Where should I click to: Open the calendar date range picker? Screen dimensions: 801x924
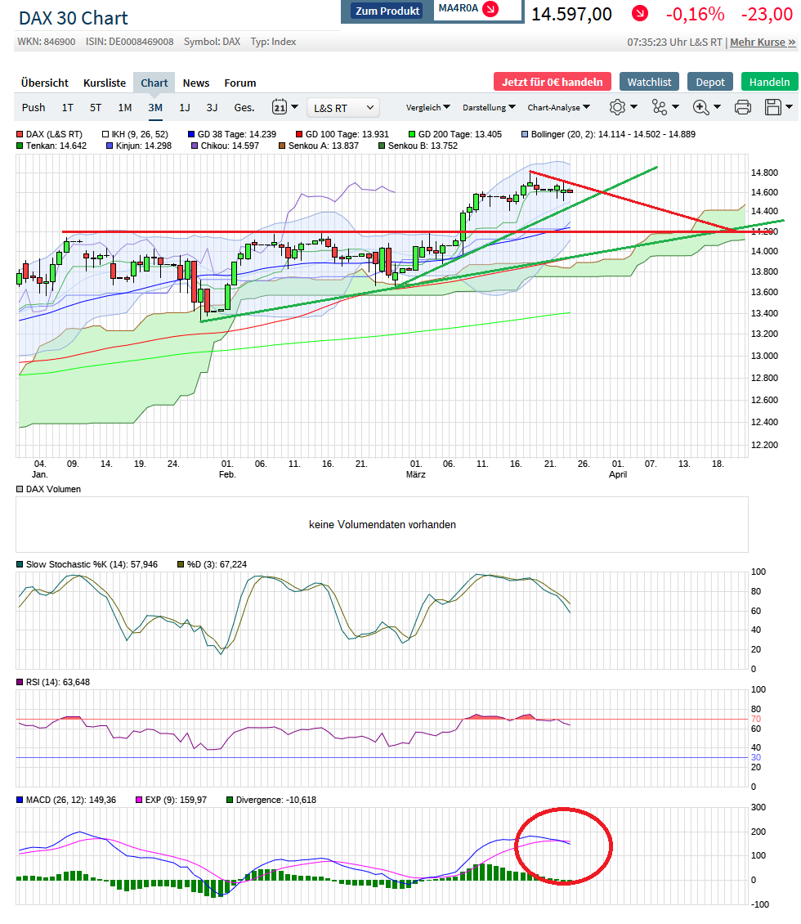click(x=280, y=107)
